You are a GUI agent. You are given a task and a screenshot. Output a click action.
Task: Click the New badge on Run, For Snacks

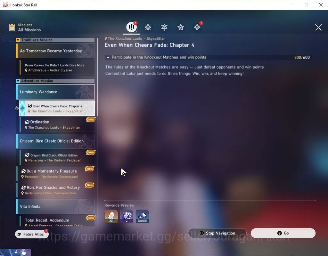pos(90,185)
